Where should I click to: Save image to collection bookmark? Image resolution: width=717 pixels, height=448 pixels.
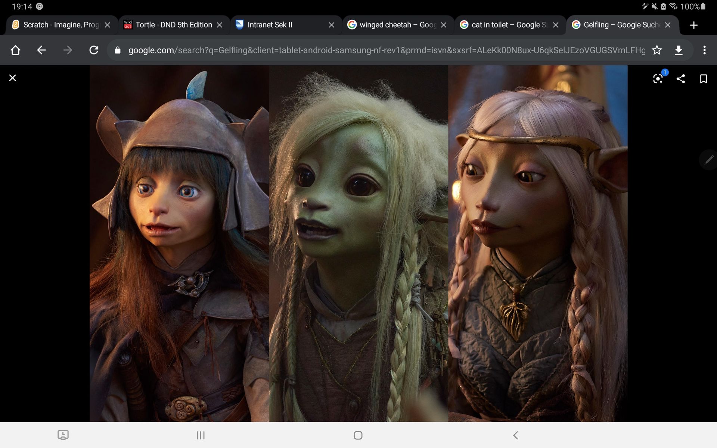click(704, 79)
